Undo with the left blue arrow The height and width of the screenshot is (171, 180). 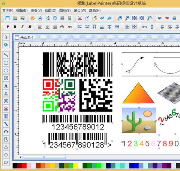pos(102,18)
